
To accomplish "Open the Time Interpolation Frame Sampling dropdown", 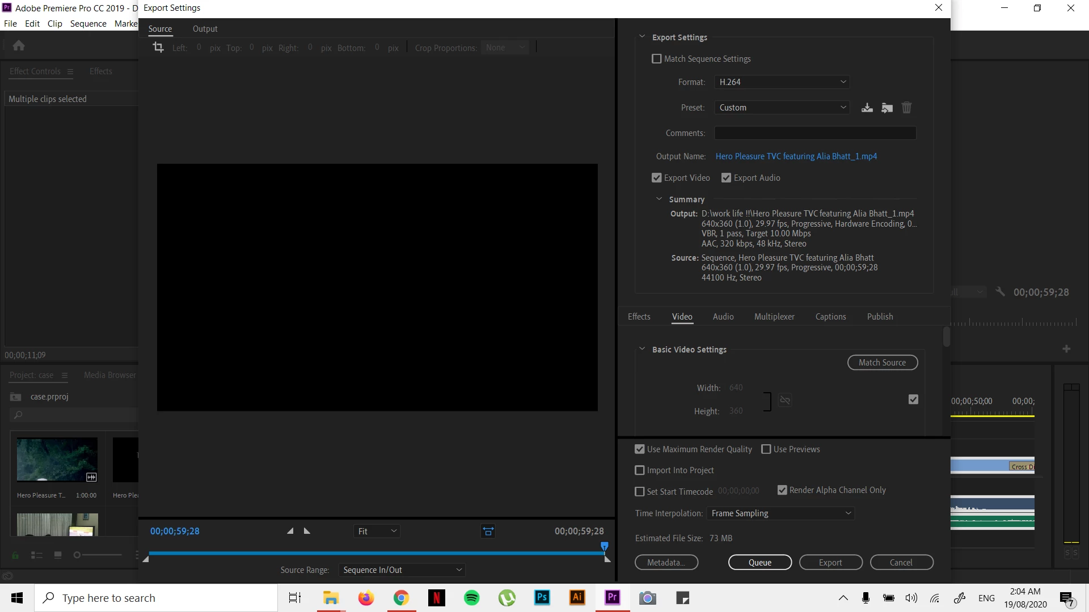I will pyautogui.click(x=780, y=513).
